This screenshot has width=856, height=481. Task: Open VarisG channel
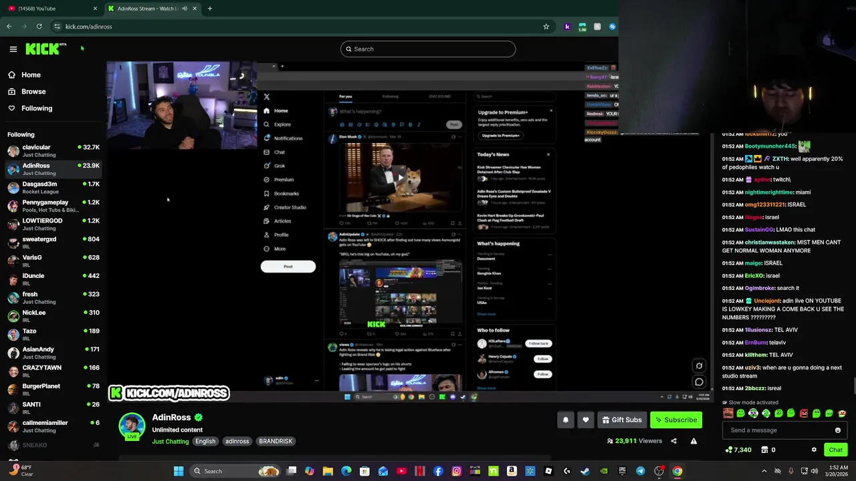[53, 261]
